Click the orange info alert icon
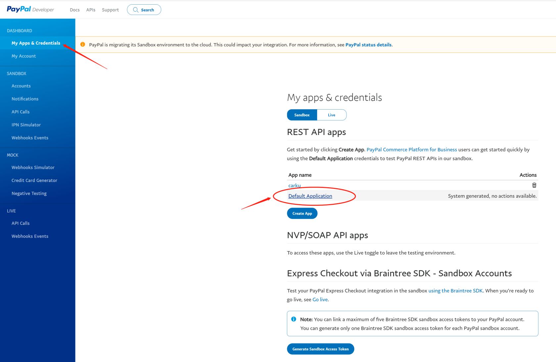The image size is (556, 362). tap(83, 45)
